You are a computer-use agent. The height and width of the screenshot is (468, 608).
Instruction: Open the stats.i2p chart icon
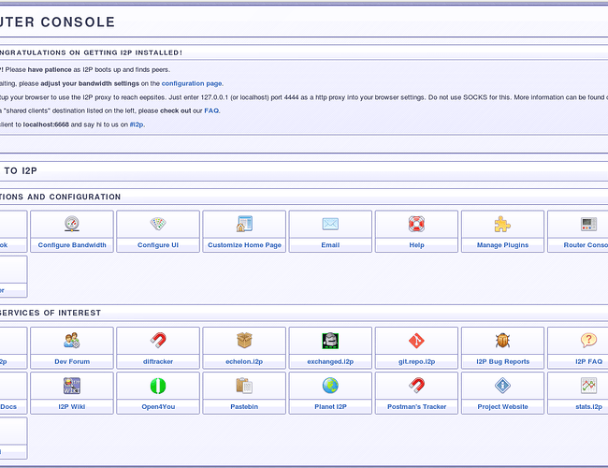coord(588,386)
